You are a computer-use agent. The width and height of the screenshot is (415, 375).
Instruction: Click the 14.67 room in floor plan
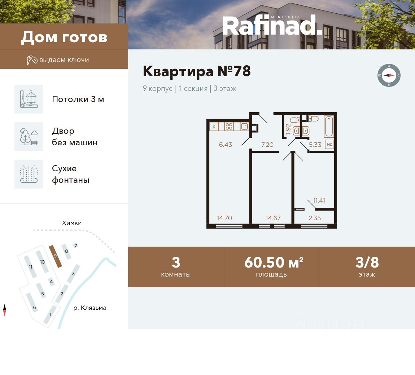tap(272, 188)
